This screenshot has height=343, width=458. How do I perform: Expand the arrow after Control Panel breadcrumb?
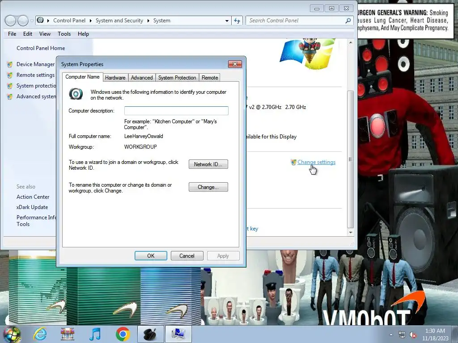(x=90, y=21)
